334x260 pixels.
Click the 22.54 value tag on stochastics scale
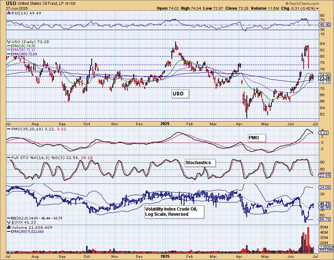coord(325,175)
